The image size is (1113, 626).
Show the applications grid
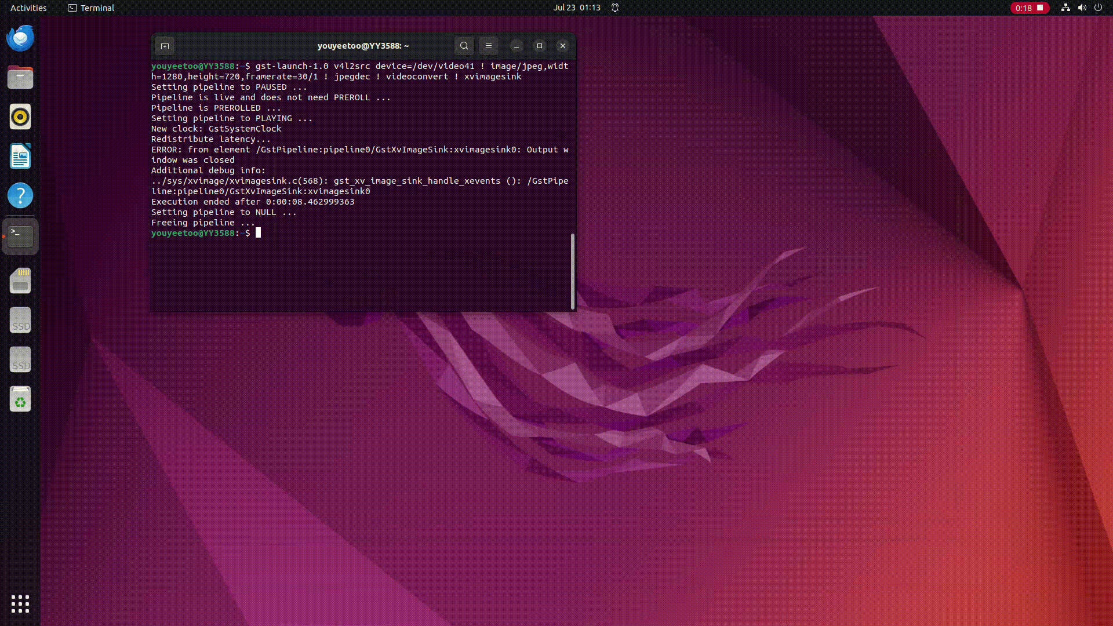click(20, 604)
